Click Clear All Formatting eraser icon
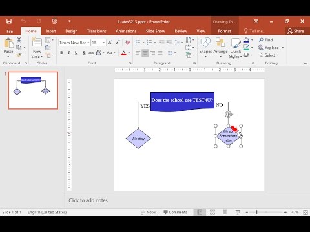This screenshot has width=310, height=232. tap(128, 43)
